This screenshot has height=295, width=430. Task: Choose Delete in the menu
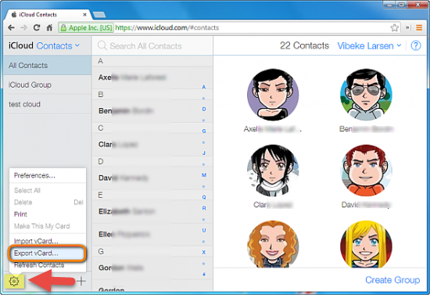pos(48,202)
